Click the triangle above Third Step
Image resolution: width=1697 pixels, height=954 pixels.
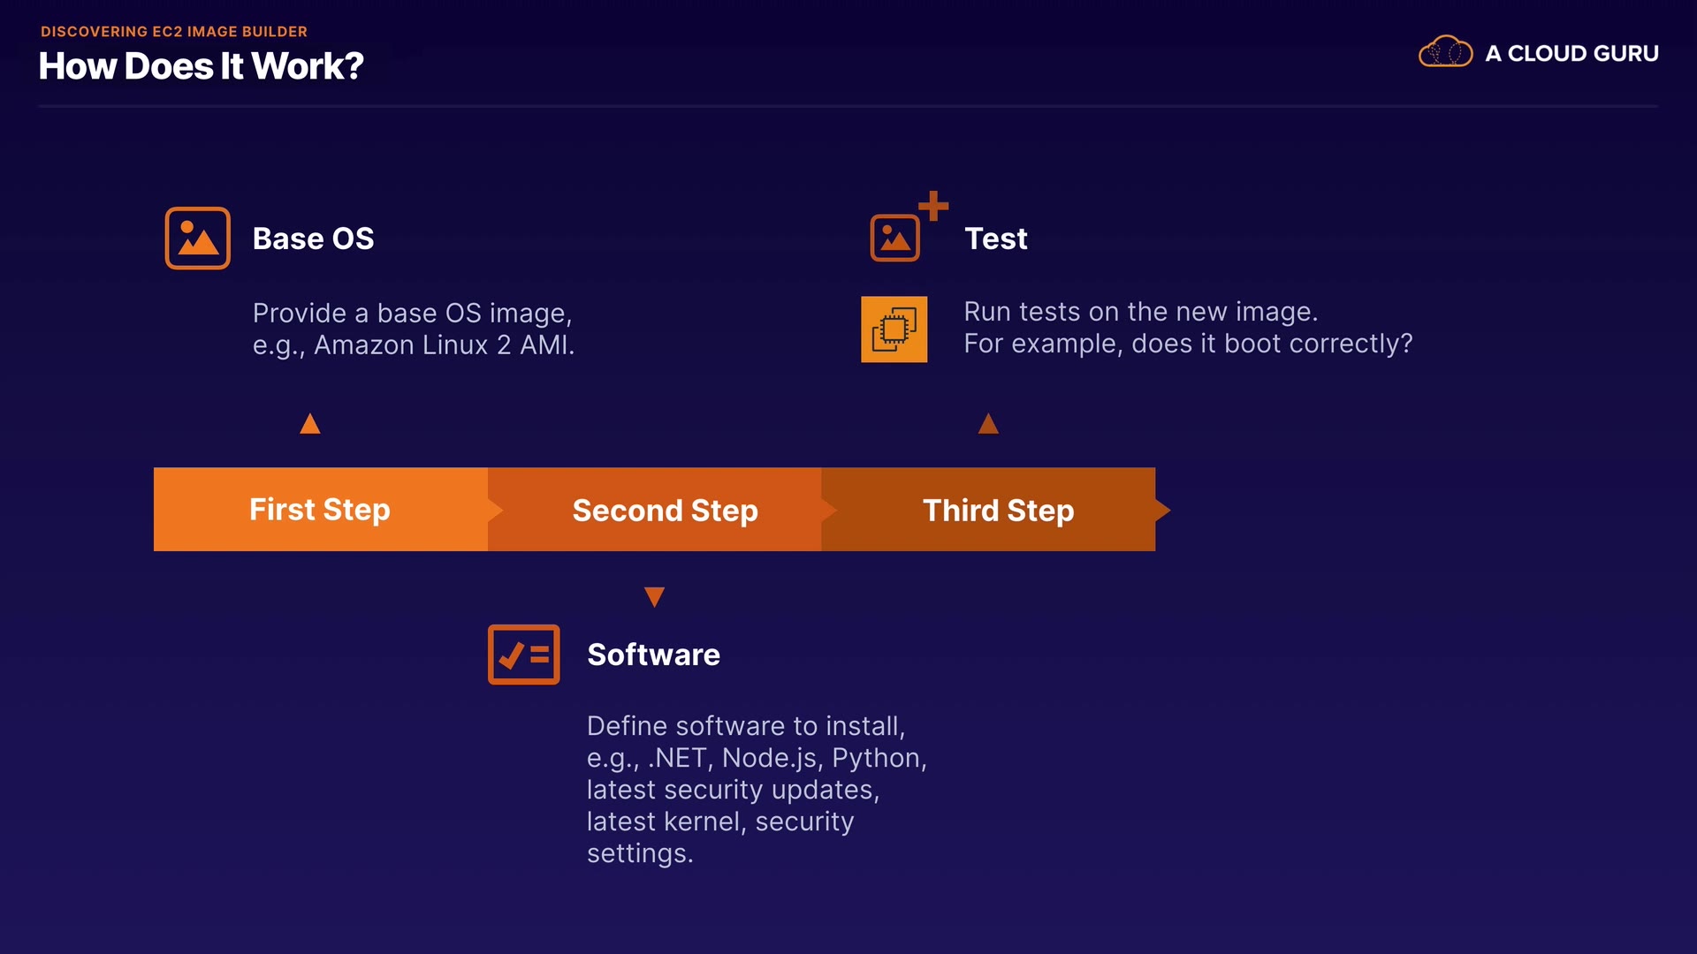click(988, 425)
